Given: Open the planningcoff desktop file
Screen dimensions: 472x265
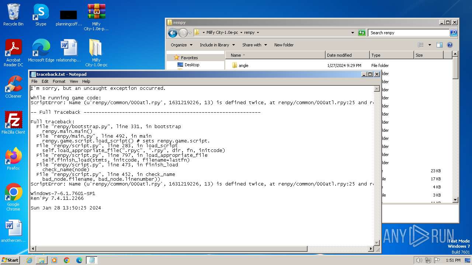Looking at the screenshot, I should click(x=69, y=18).
